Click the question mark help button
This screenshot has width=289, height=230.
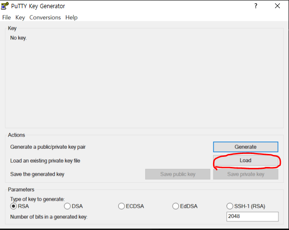256,6
